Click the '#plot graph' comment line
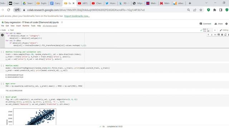Screen dimensions: 229x128 click(11, 97)
